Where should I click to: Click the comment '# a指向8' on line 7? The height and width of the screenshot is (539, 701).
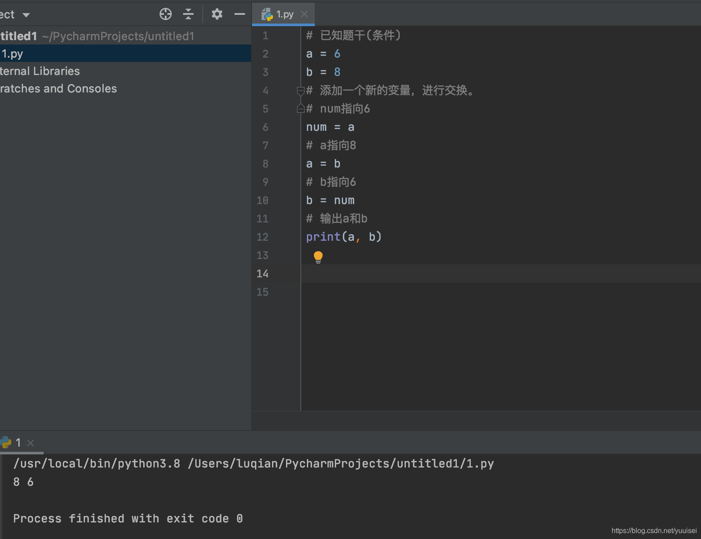click(331, 145)
